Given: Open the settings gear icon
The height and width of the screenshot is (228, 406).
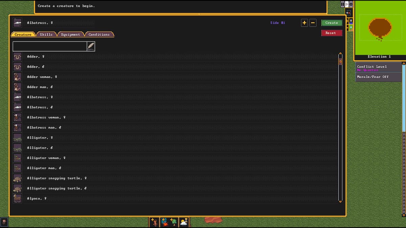Looking at the screenshot, I should point(351,4).
